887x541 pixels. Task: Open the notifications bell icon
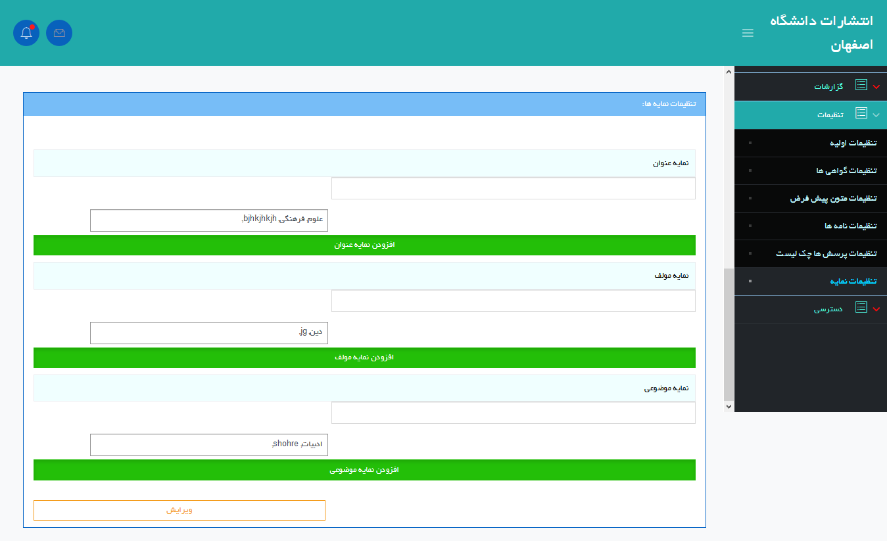[26, 33]
